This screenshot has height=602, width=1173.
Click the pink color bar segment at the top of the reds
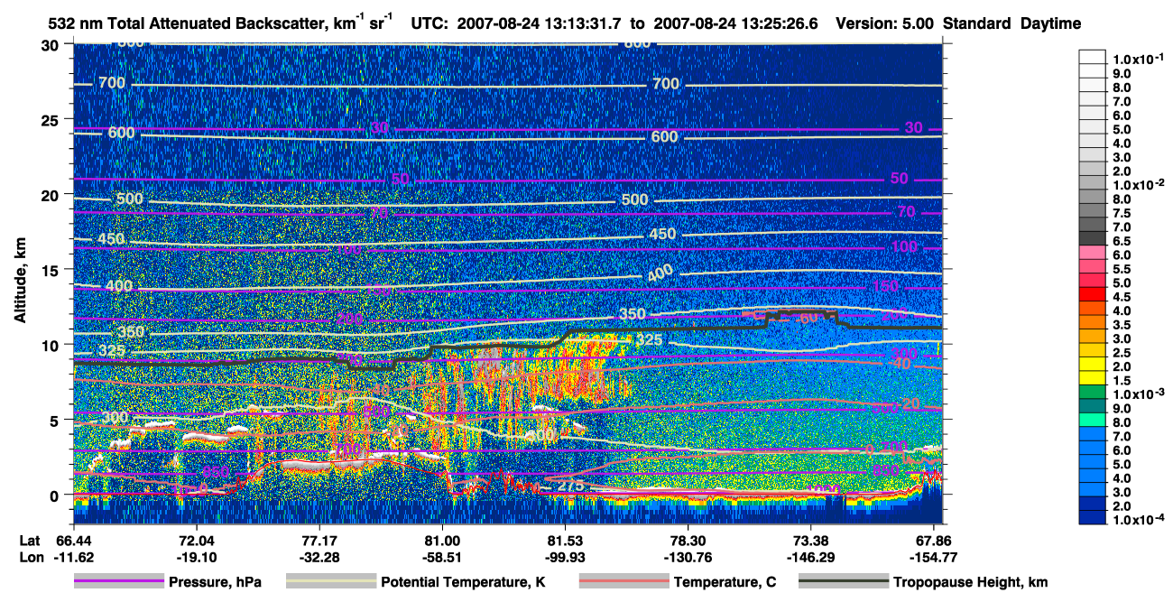point(1092,253)
